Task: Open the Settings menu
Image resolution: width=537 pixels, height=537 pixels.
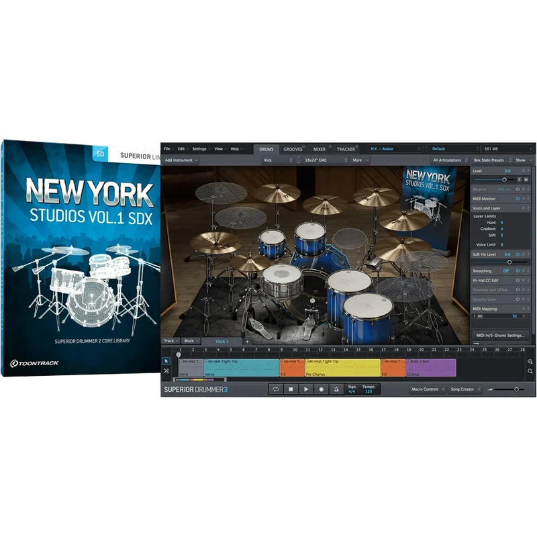Action: (201, 149)
